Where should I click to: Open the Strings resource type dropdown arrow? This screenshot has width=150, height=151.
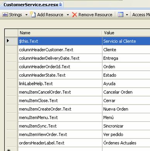click(26, 15)
